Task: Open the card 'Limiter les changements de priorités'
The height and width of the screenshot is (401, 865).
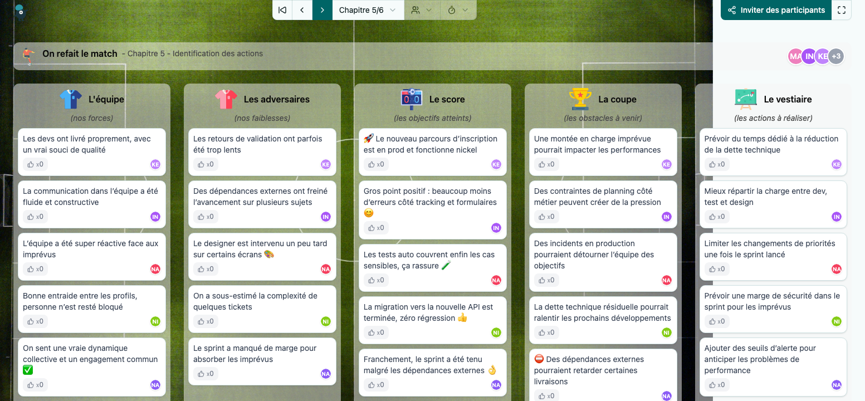Action: pyautogui.click(x=769, y=249)
